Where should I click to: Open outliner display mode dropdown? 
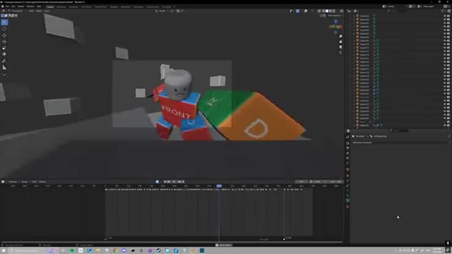(356, 11)
